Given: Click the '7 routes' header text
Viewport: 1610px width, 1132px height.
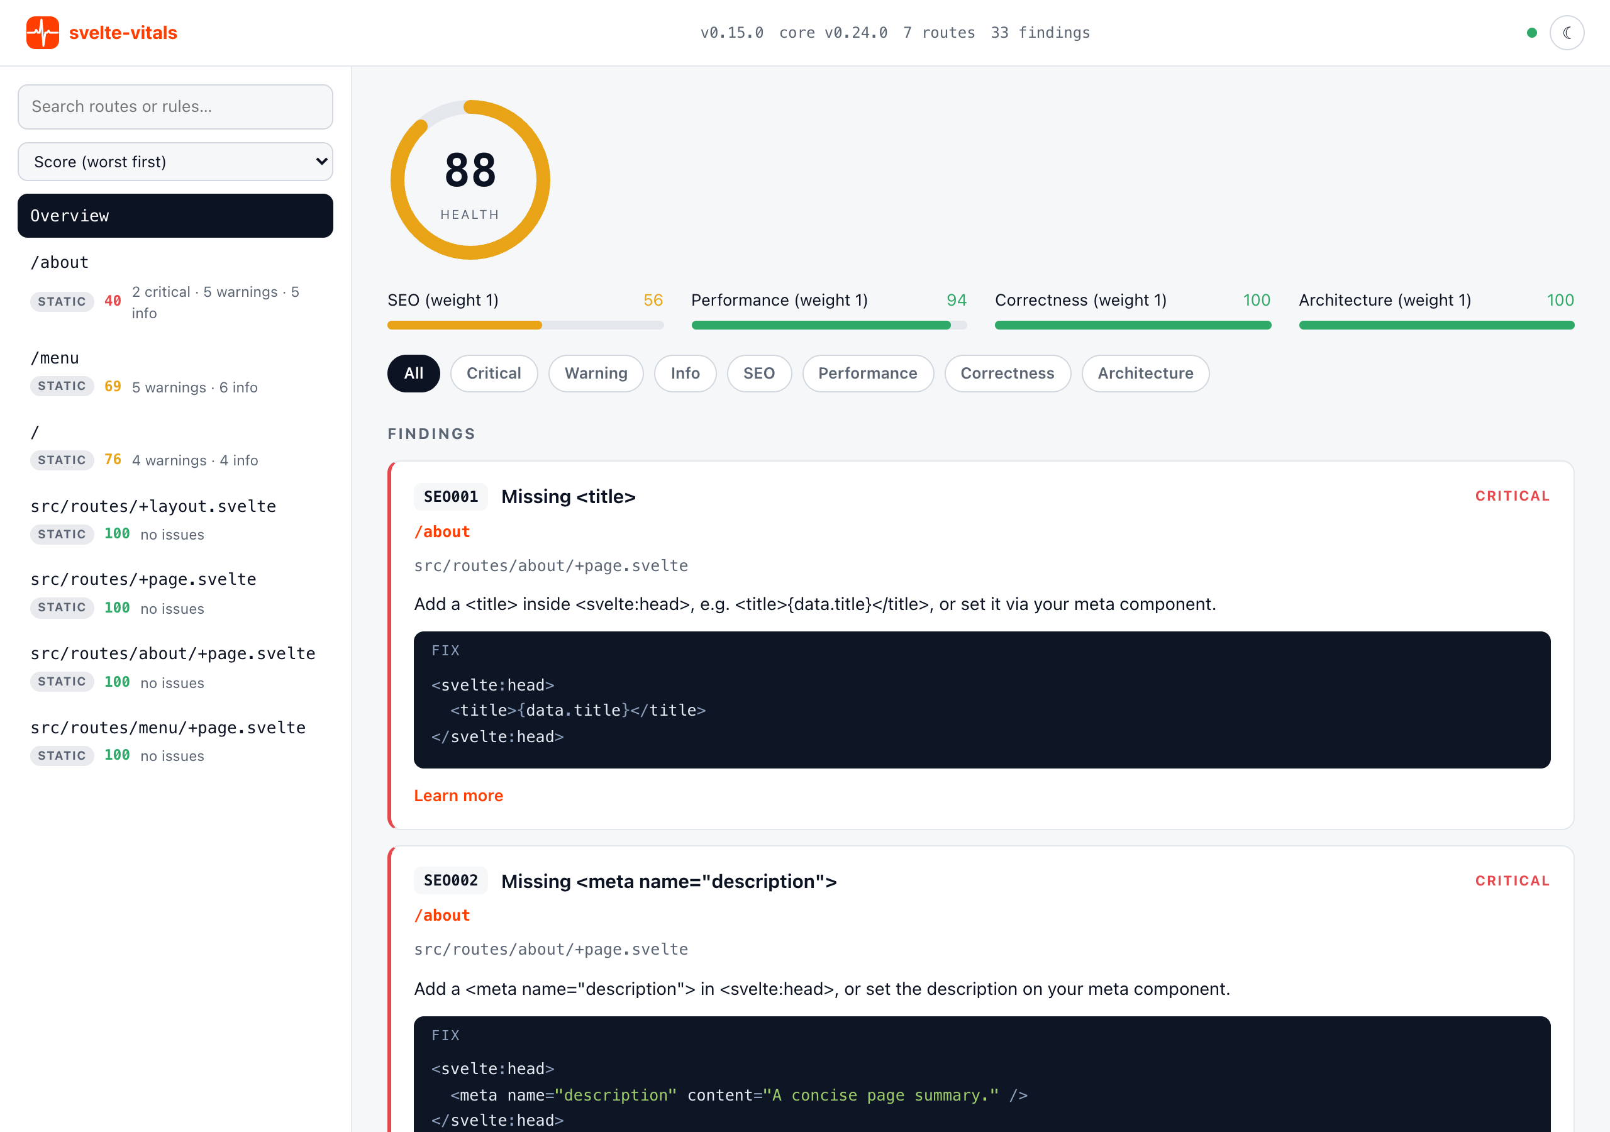Looking at the screenshot, I should click(939, 33).
